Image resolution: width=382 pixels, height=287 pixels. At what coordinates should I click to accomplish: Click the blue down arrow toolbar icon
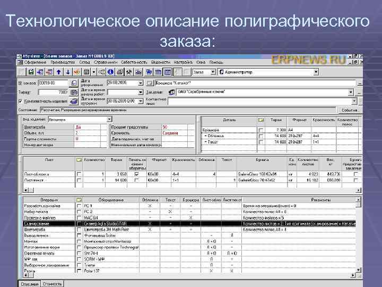tap(68, 72)
